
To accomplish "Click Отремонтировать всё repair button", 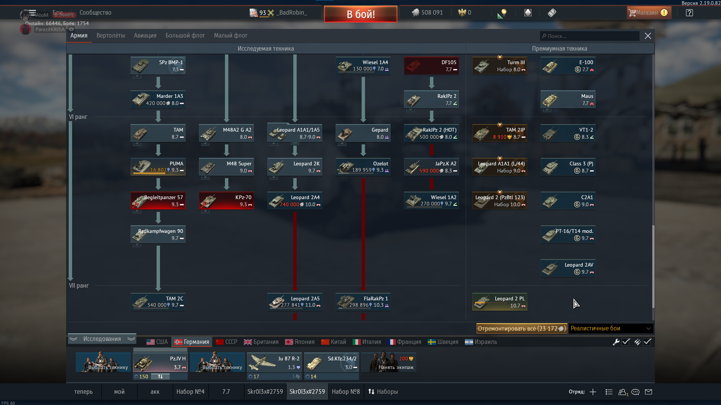I will tap(522, 329).
